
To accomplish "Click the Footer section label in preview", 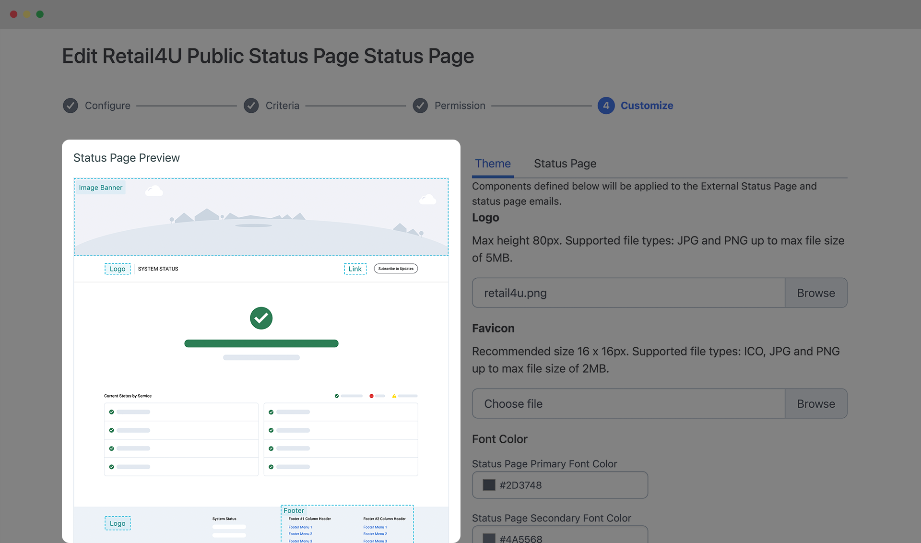I will (x=294, y=510).
